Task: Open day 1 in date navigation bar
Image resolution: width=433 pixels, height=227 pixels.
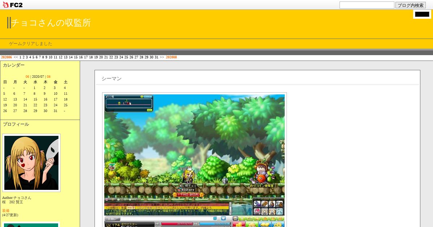Action: tap(21, 57)
